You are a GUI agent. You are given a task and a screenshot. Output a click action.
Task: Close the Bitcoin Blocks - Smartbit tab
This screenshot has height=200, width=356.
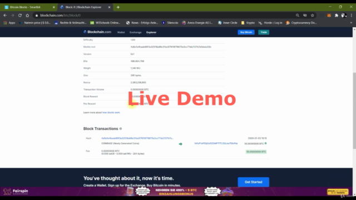(54, 7)
